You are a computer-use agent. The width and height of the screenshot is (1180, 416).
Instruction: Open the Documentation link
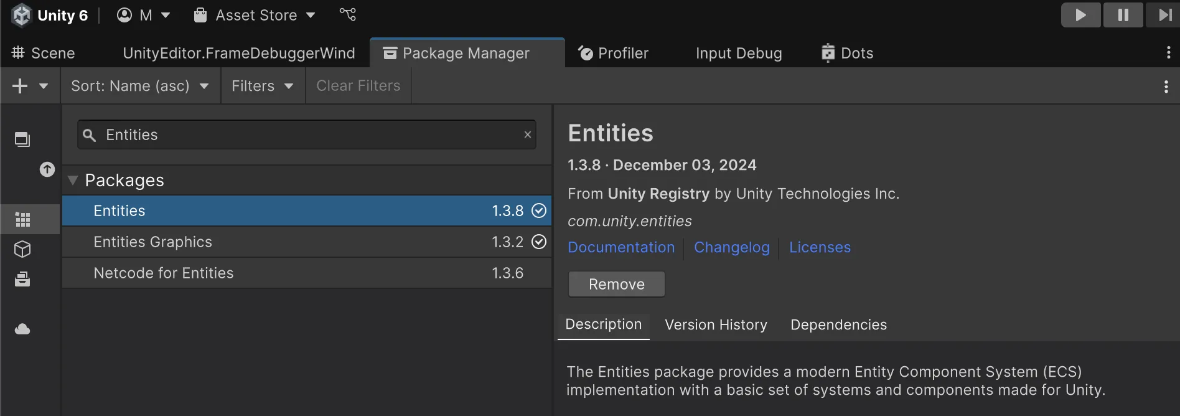tap(621, 247)
